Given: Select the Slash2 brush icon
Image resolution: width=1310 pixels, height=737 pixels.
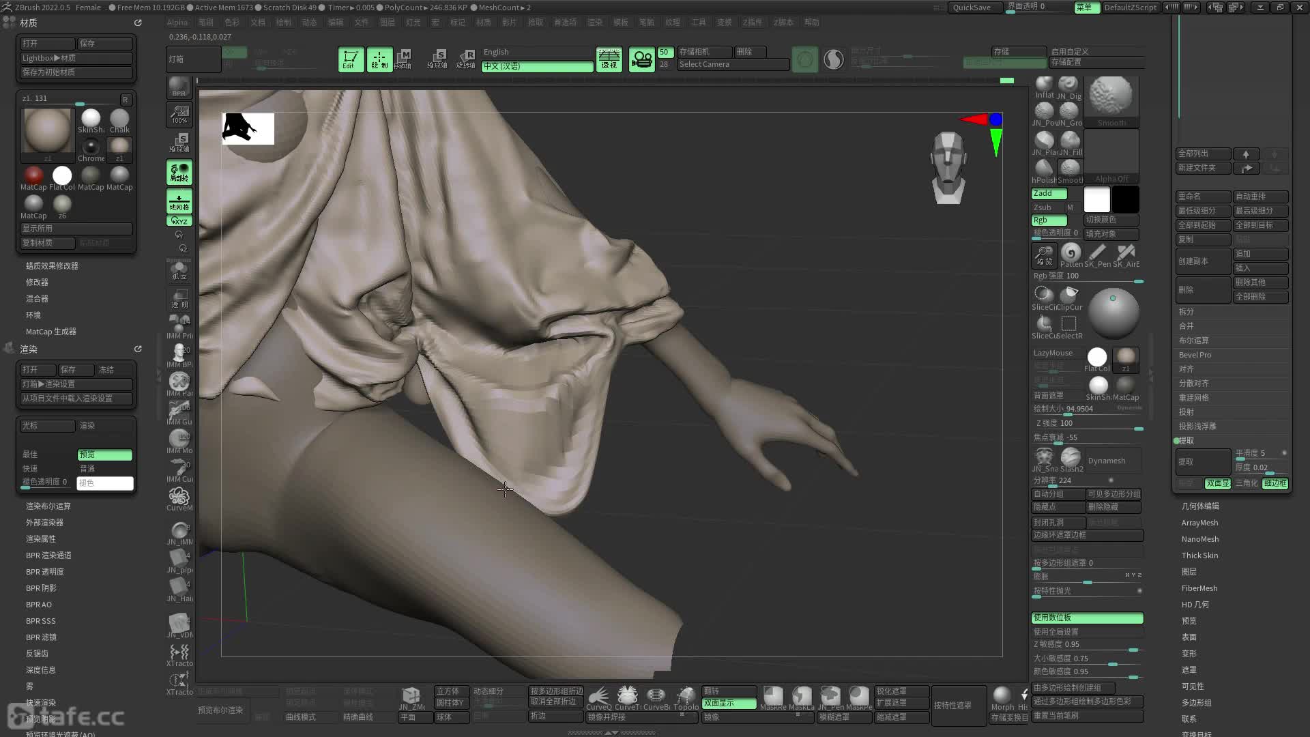Looking at the screenshot, I should pyautogui.click(x=1071, y=460).
